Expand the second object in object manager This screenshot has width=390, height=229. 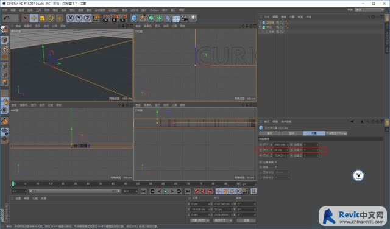pyautogui.click(x=260, y=27)
